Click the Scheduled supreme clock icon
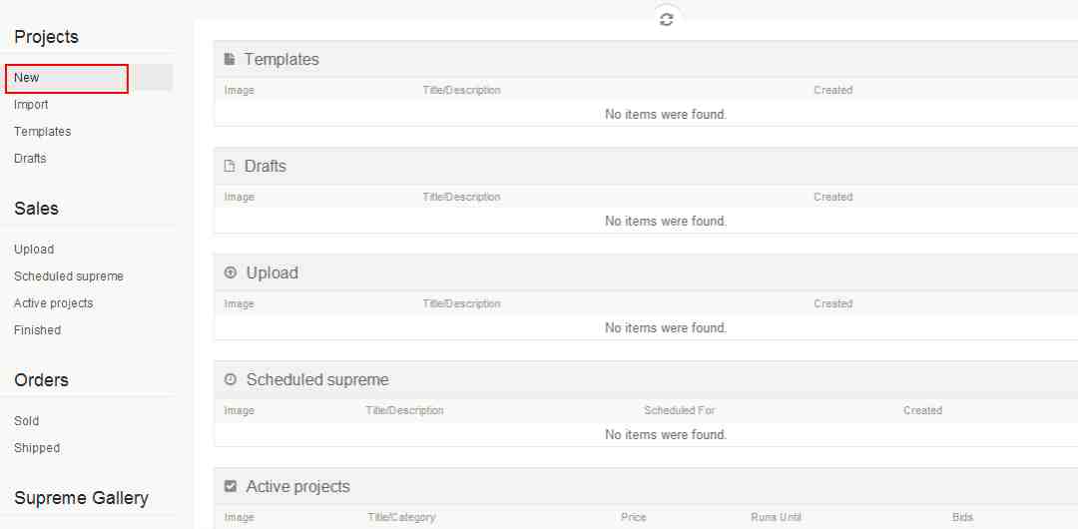The height and width of the screenshot is (529, 1078). coord(231,379)
